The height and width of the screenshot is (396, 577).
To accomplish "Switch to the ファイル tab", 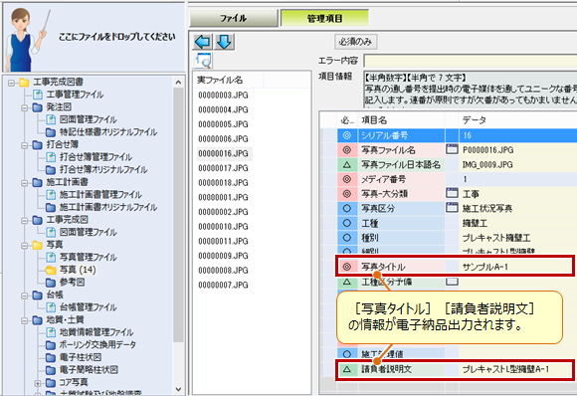I will click(x=234, y=18).
